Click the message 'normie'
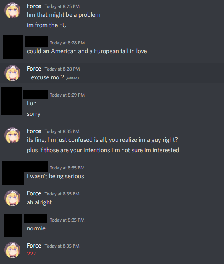This screenshot has width=224, height=264. click(36, 228)
